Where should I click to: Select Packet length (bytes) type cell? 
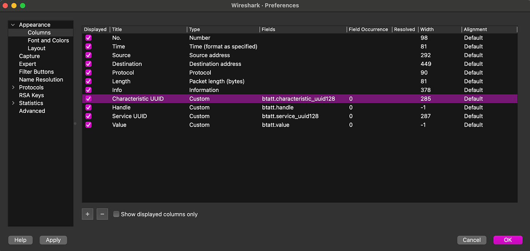click(217, 81)
